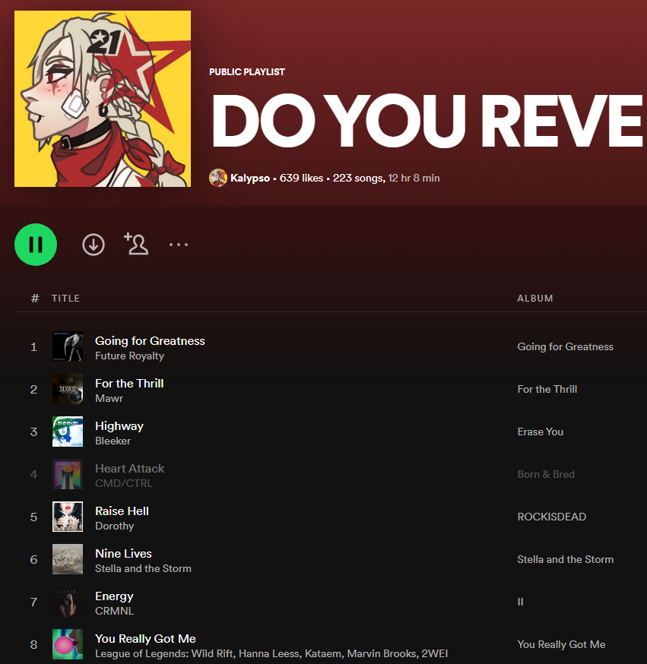Select the Nine Lives track title
Viewport: 647px width, 664px height.
click(x=123, y=554)
